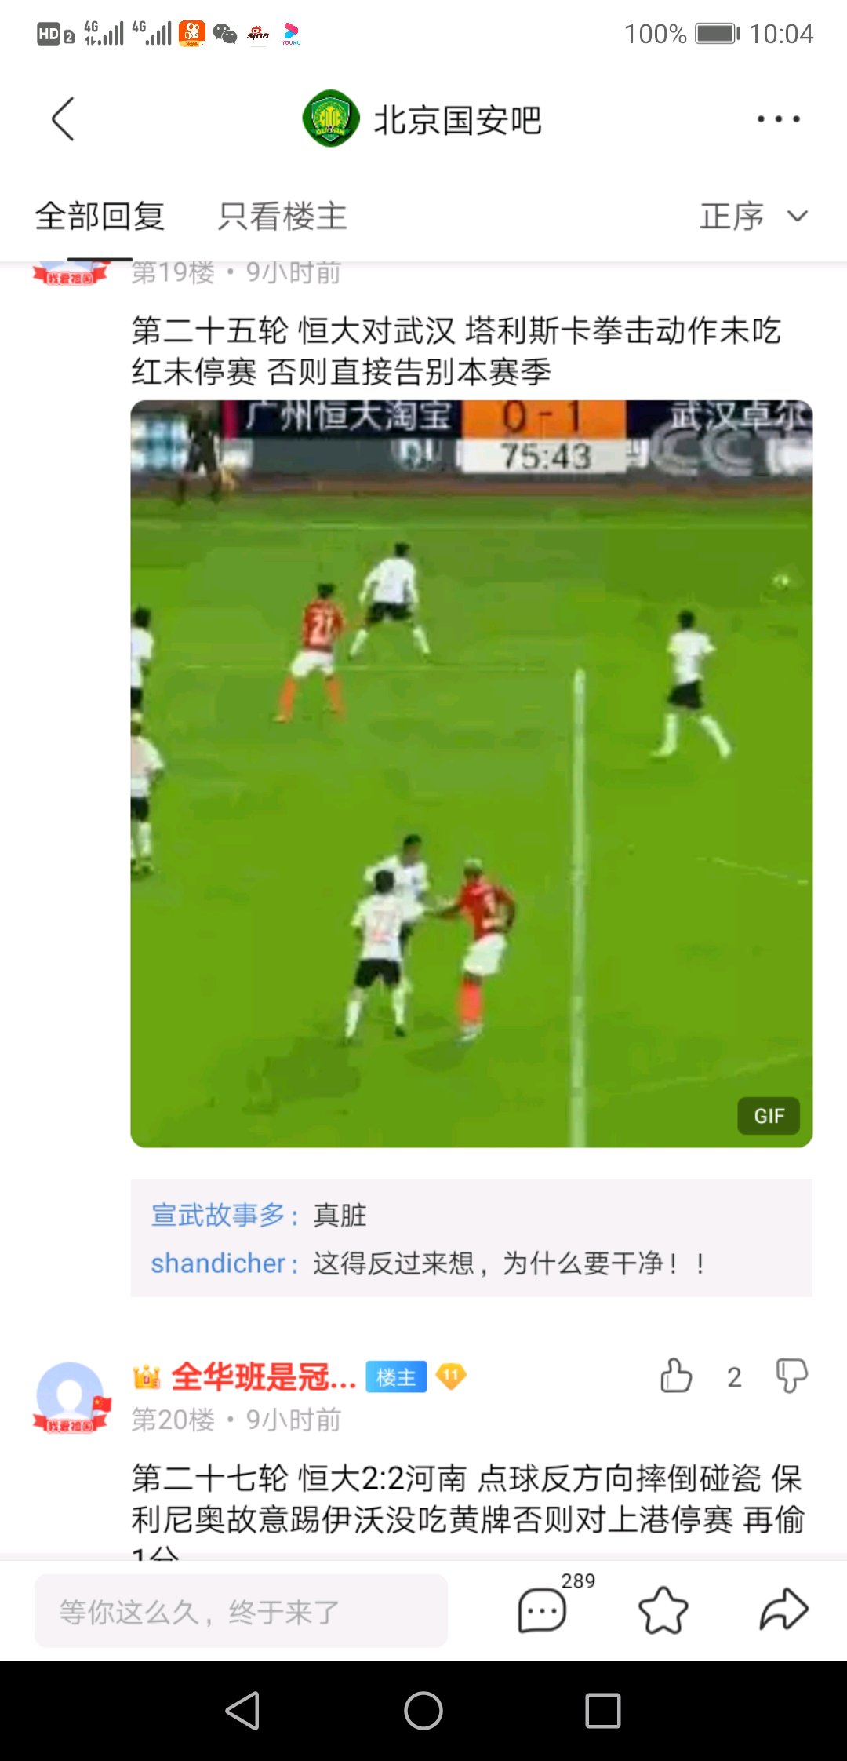Tap the back arrow icon
The image size is (847, 1761).
63,119
